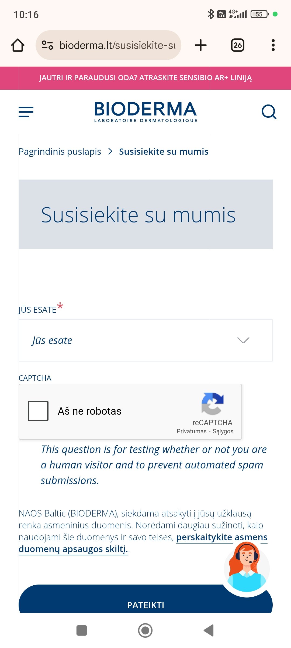Open the data protection section link
This screenshot has width=291, height=648.
(x=143, y=543)
